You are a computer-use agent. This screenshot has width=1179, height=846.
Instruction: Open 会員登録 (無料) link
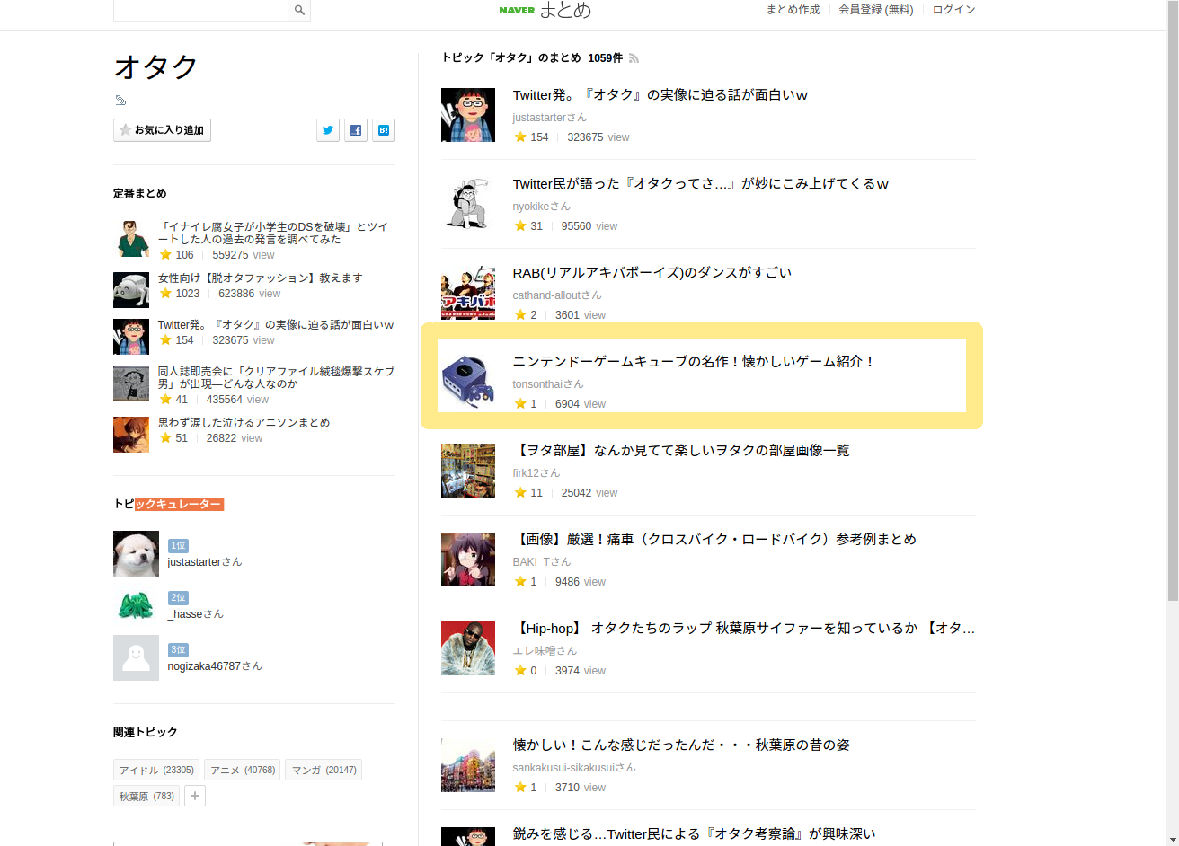[875, 10]
